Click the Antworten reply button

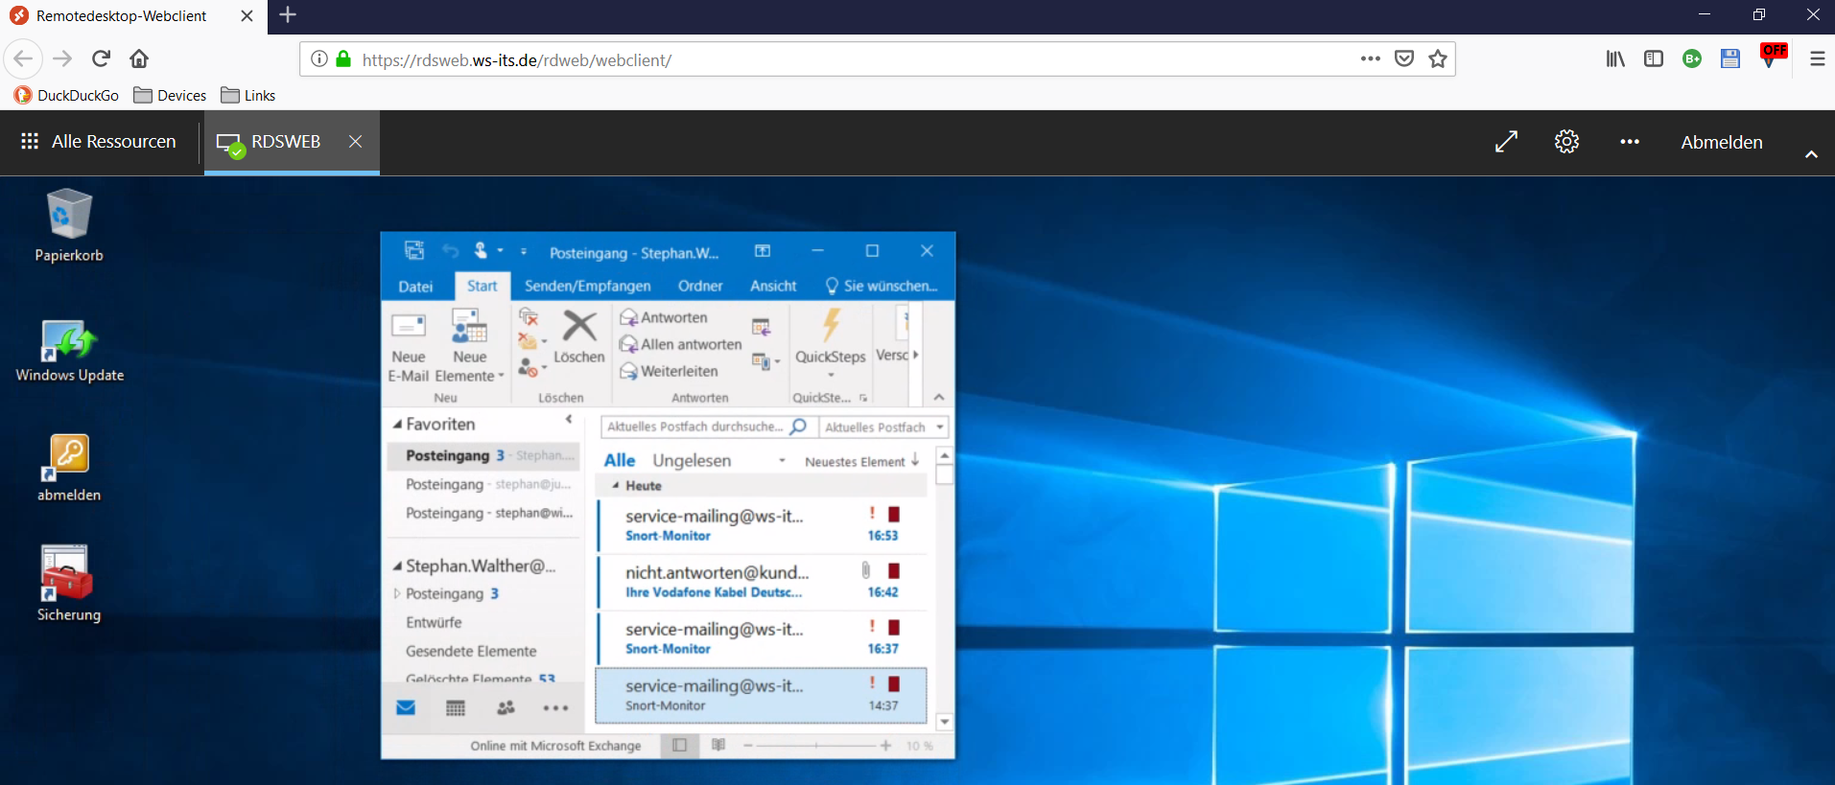[x=664, y=317]
